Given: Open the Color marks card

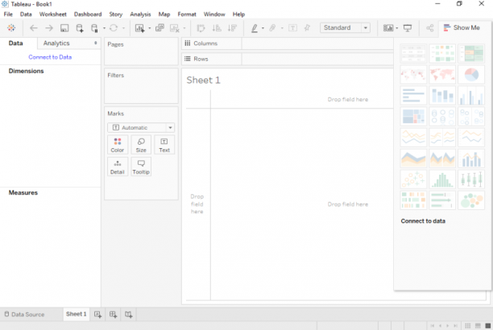Looking at the screenshot, I should click(x=118, y=145).
